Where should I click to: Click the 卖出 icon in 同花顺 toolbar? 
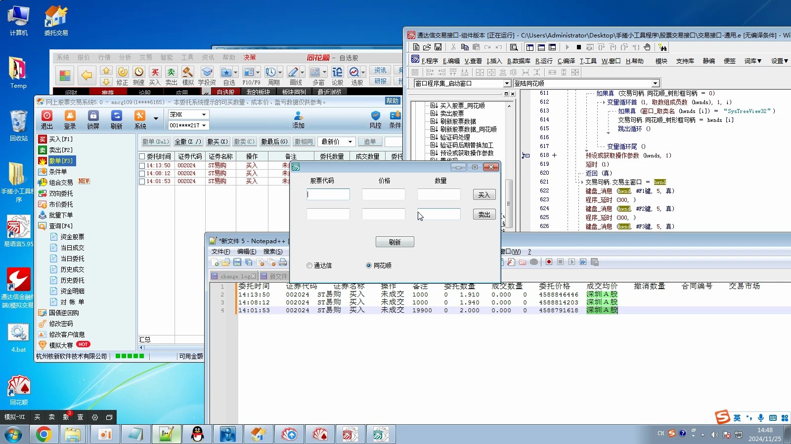[x=171, y=76]
